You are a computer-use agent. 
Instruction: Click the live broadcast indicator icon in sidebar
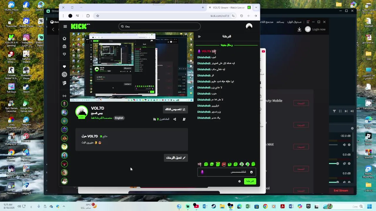(x=64, y=96)
